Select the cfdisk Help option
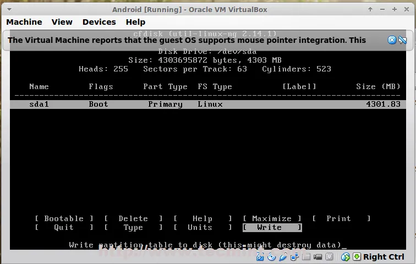416x264 pixels. point(202,218)
